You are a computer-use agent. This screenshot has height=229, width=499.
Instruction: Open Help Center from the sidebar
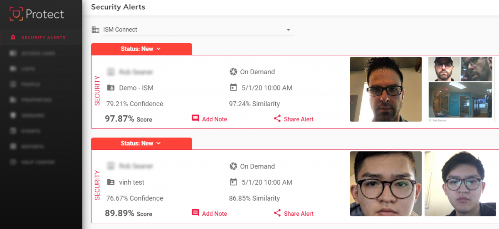(37, 162)
